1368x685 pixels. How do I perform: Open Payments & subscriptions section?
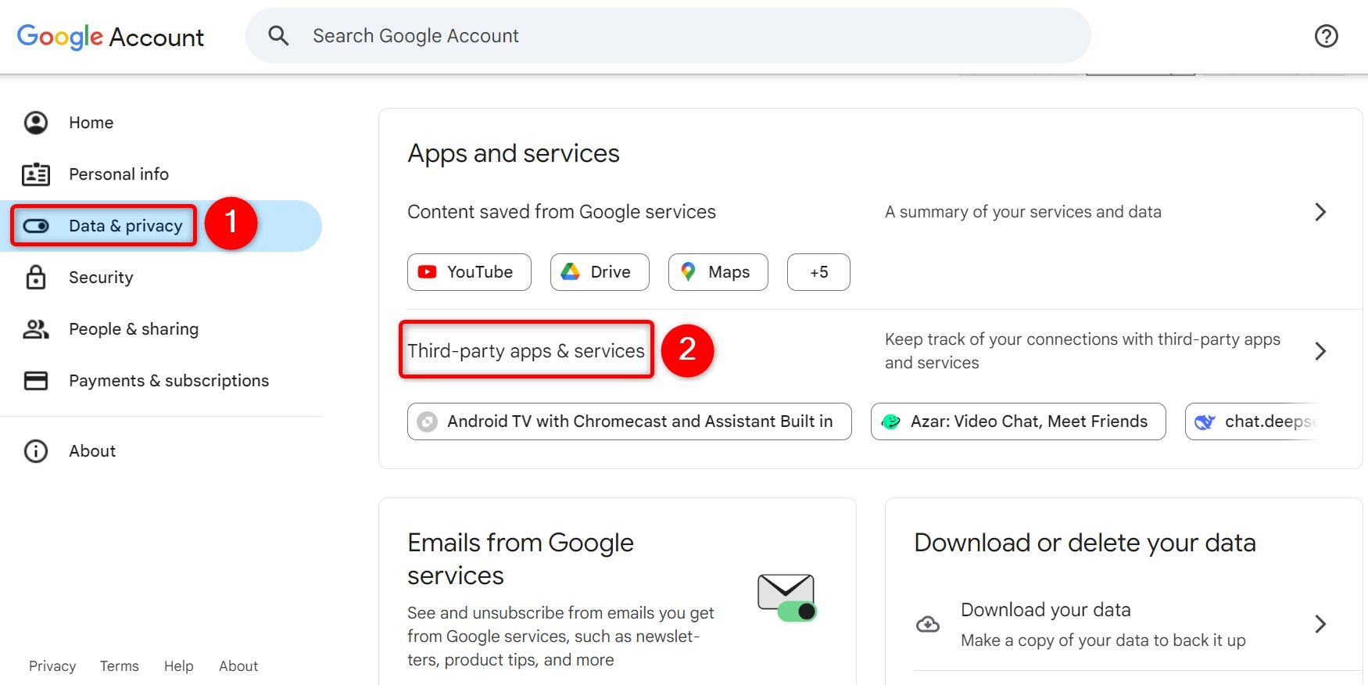pyautogui.click(x=168, y=381)
